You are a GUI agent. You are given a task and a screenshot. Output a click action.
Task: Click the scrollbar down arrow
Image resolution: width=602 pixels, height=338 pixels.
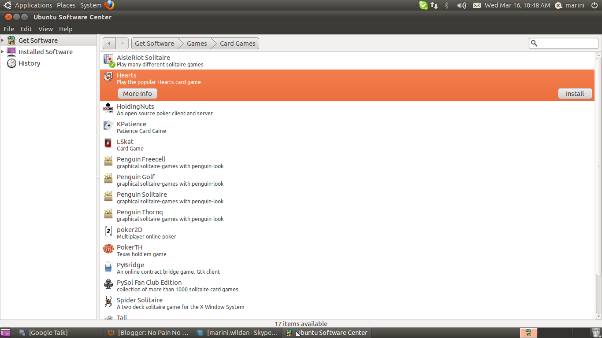pos(598,316)
